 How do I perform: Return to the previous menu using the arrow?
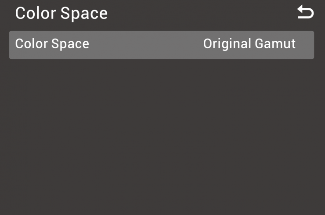tap(305, 13)
